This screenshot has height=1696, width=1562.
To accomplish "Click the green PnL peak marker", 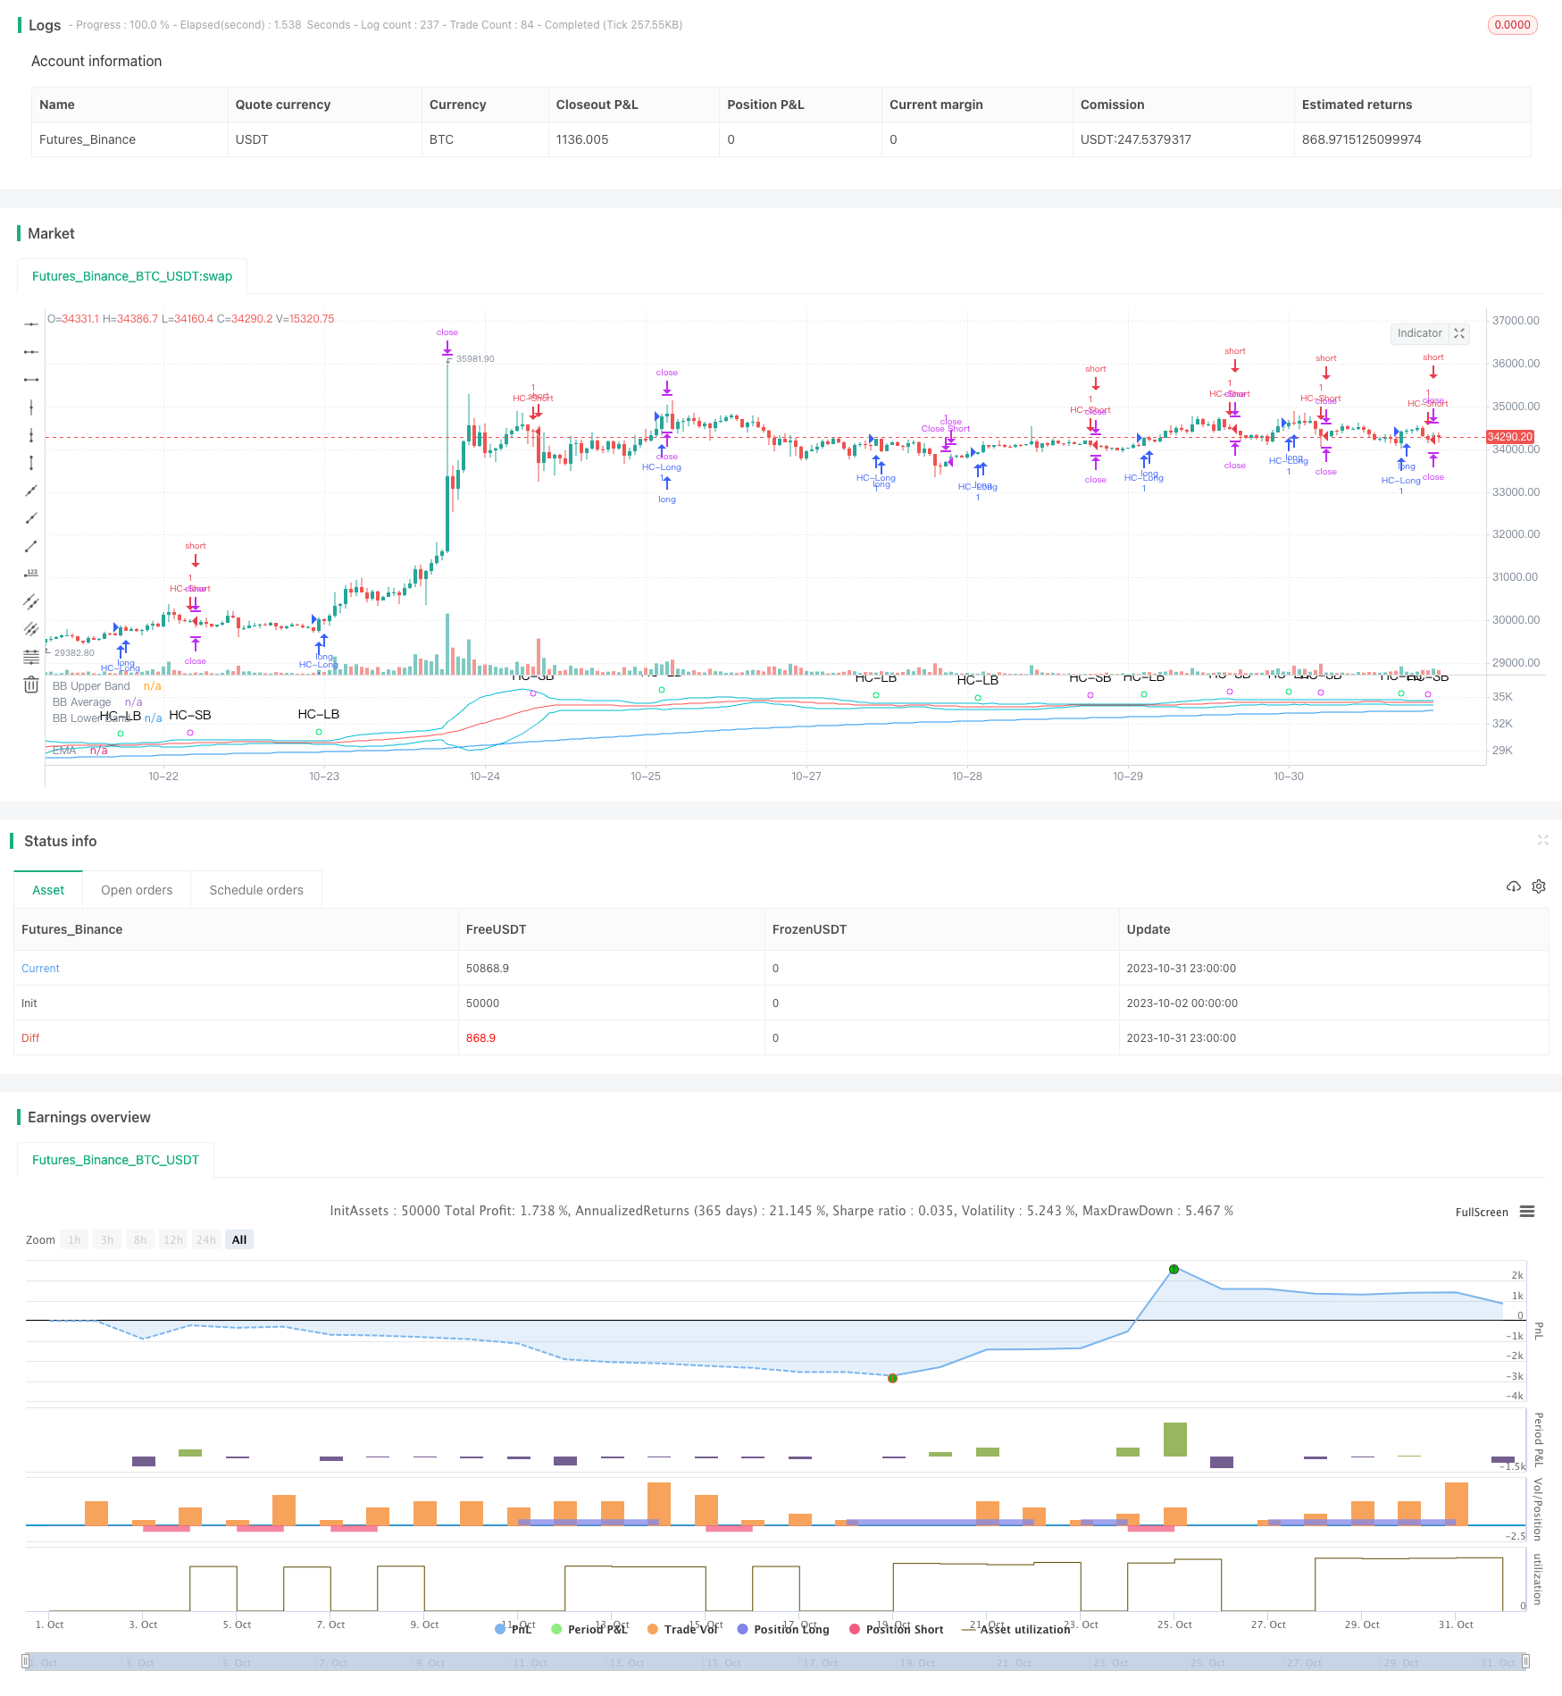I will (1174, 1269).
